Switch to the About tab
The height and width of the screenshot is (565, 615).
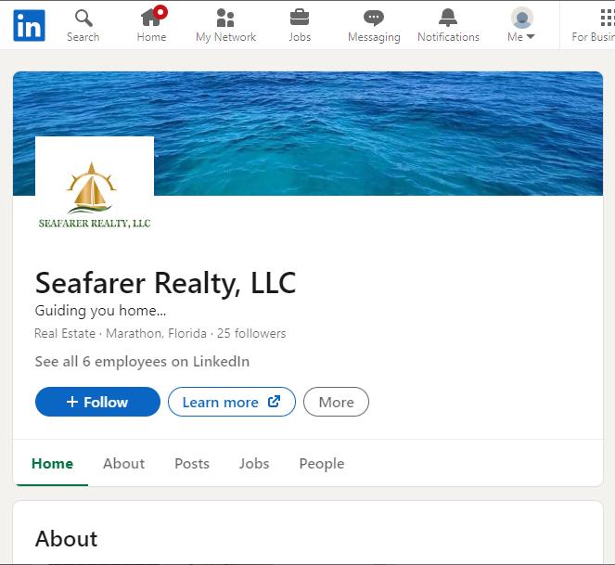tap(124, 463)
